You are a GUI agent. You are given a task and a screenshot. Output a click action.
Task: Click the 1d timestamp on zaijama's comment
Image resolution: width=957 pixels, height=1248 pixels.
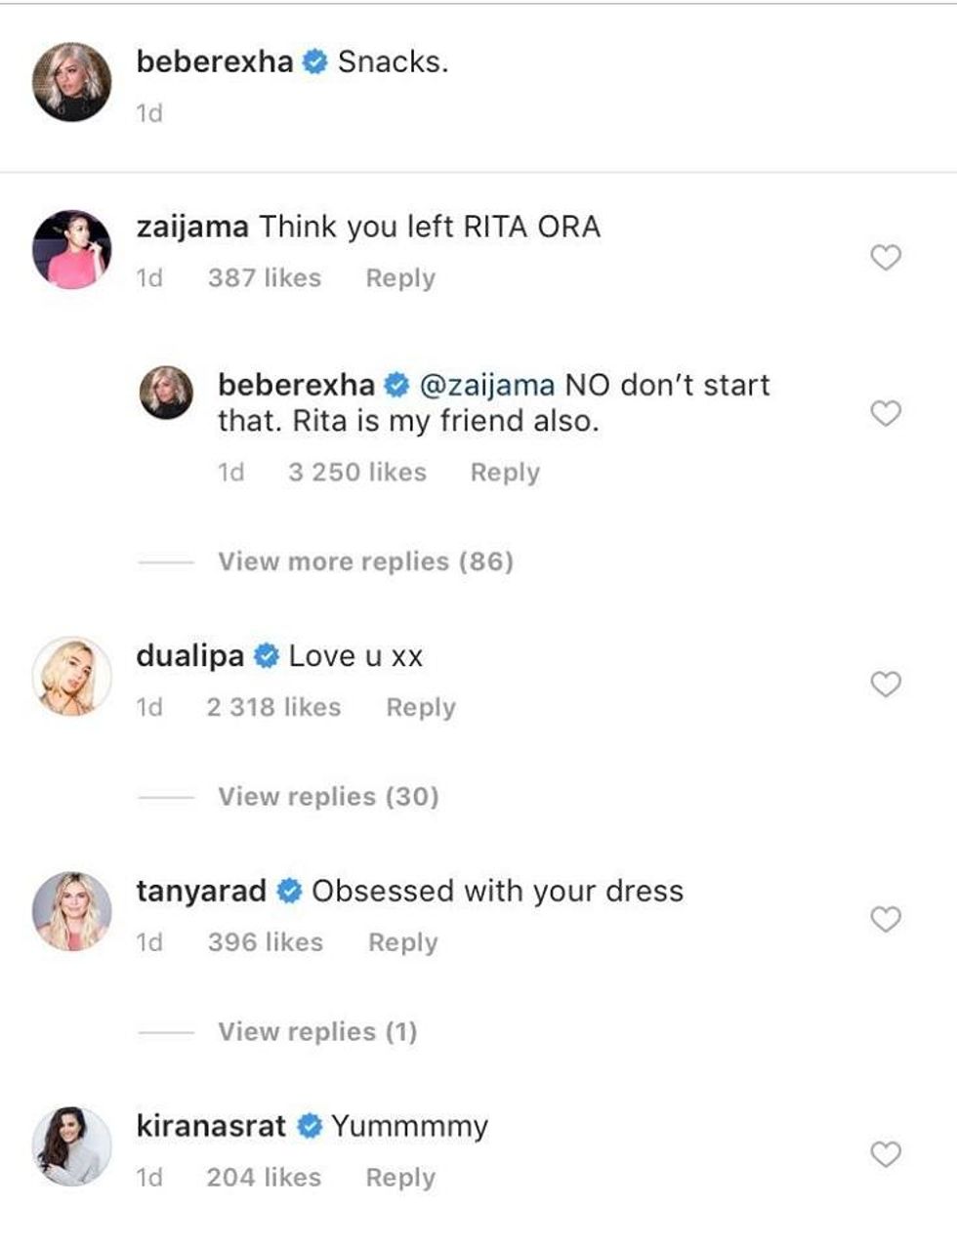[147, 277]
